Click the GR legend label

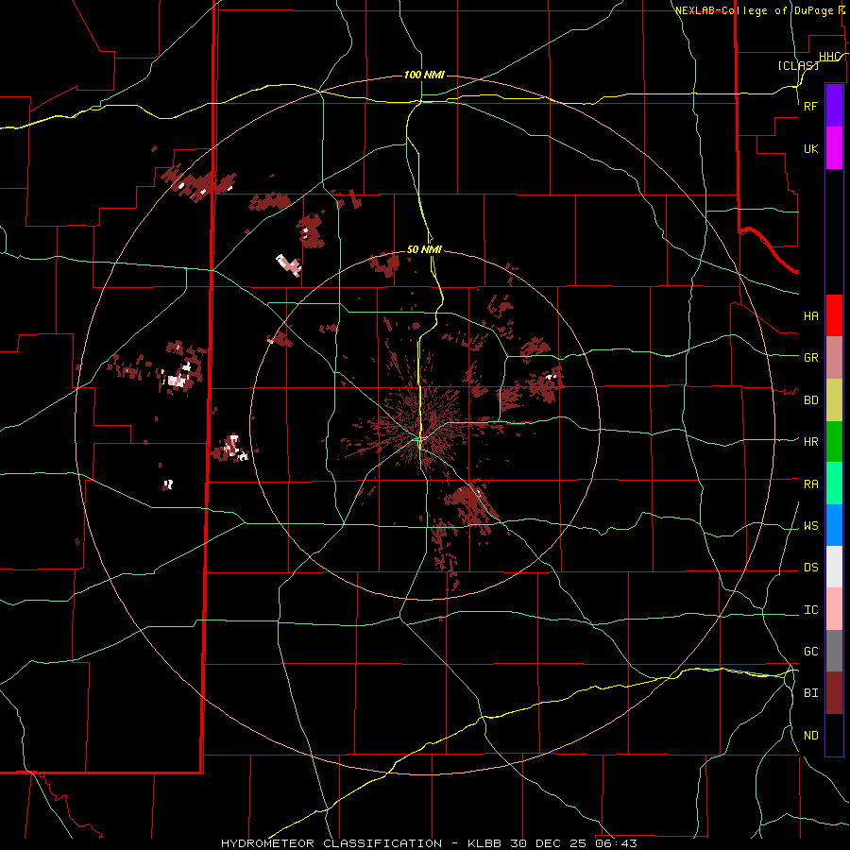pos(810,358)
